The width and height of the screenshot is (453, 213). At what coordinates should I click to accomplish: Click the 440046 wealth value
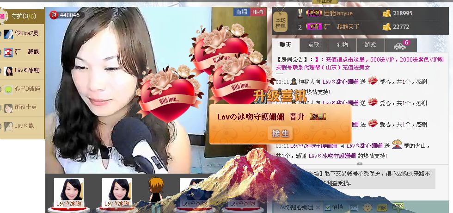pyautogui.click(x=70, y=15)
